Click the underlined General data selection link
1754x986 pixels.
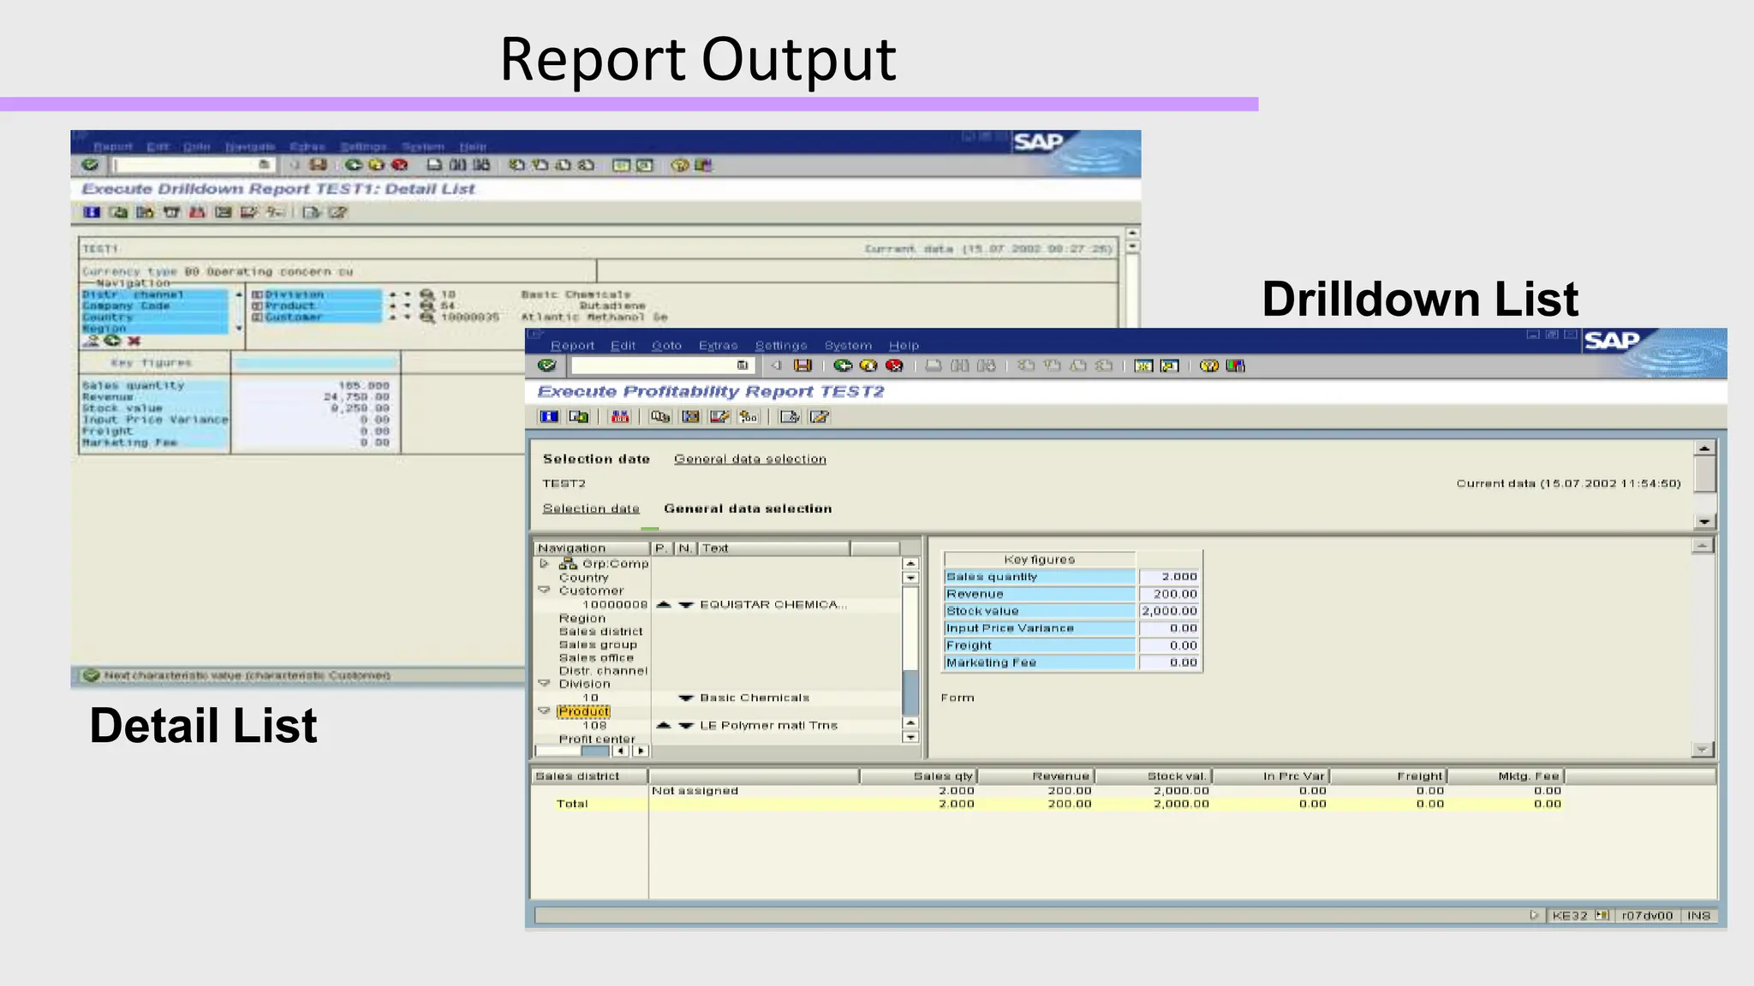point(749,460)
